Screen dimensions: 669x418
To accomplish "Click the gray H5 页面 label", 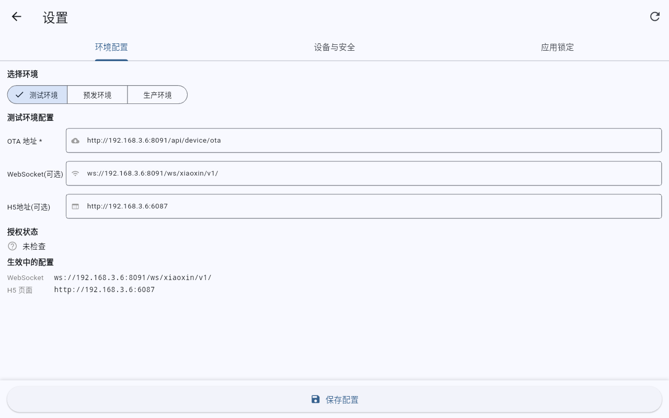I will click(20, 290).
